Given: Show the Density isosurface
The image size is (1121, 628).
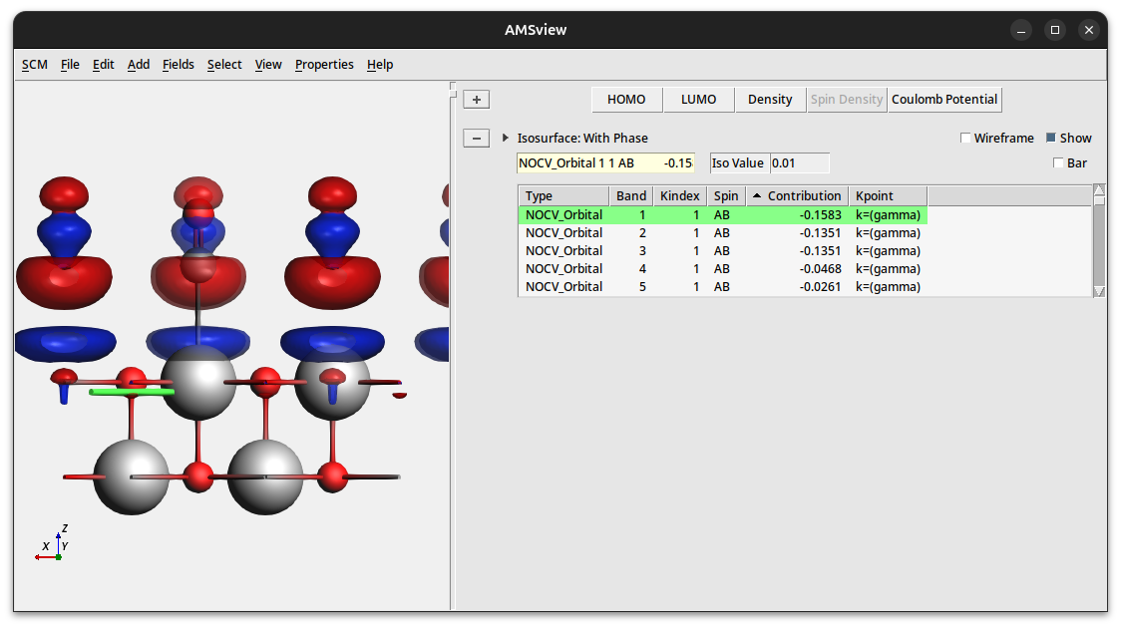Looking at the screenshot, I should (x=770, y=99).
